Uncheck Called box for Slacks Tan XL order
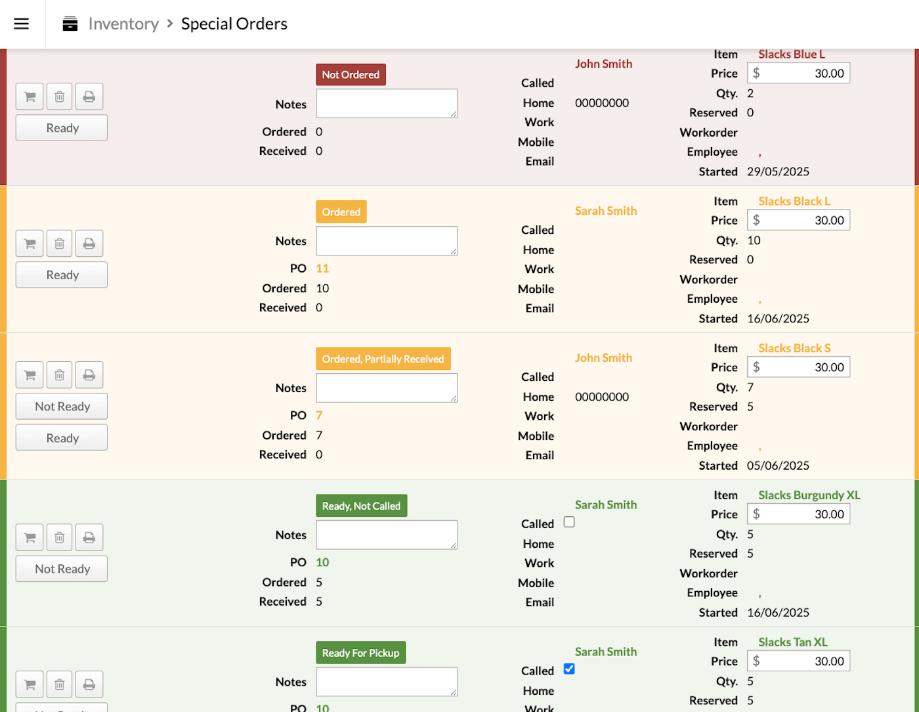 569,669
